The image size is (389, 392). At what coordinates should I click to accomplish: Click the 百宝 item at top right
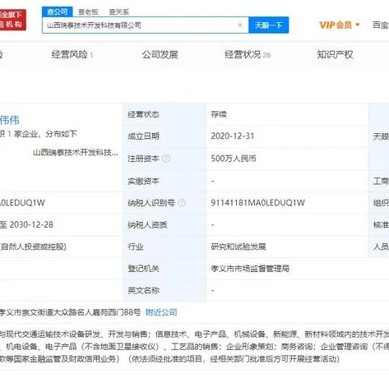point(381,25)
